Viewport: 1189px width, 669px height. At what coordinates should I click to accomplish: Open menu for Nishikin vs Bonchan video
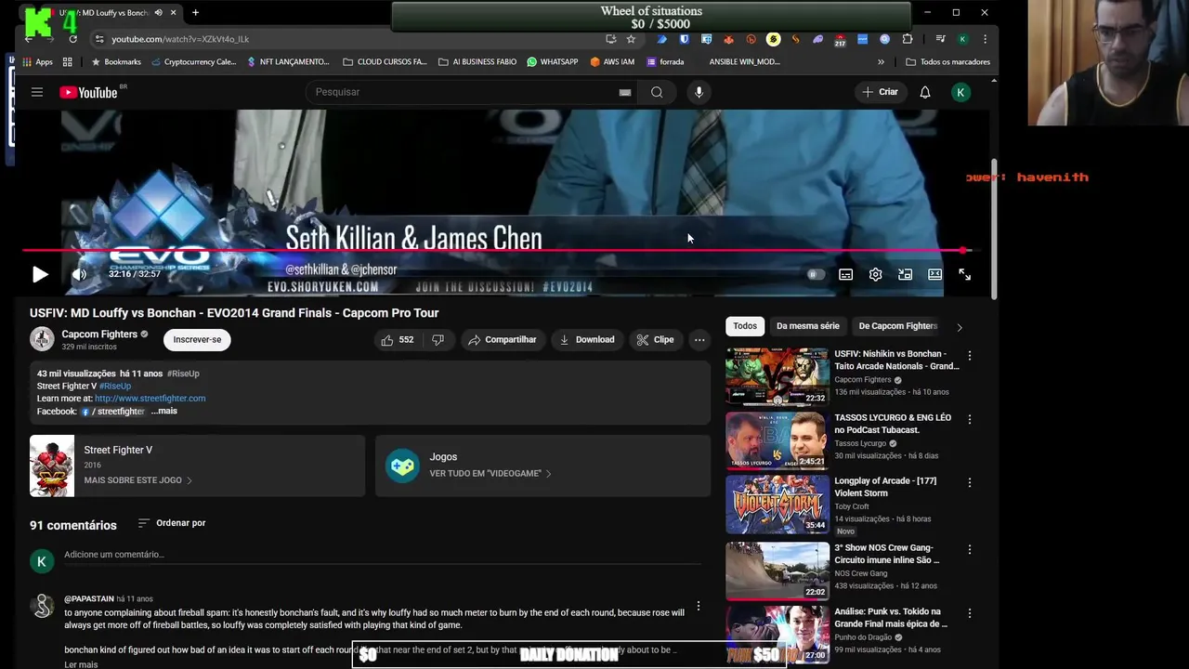pyautogui.click(x=970, y=356)
